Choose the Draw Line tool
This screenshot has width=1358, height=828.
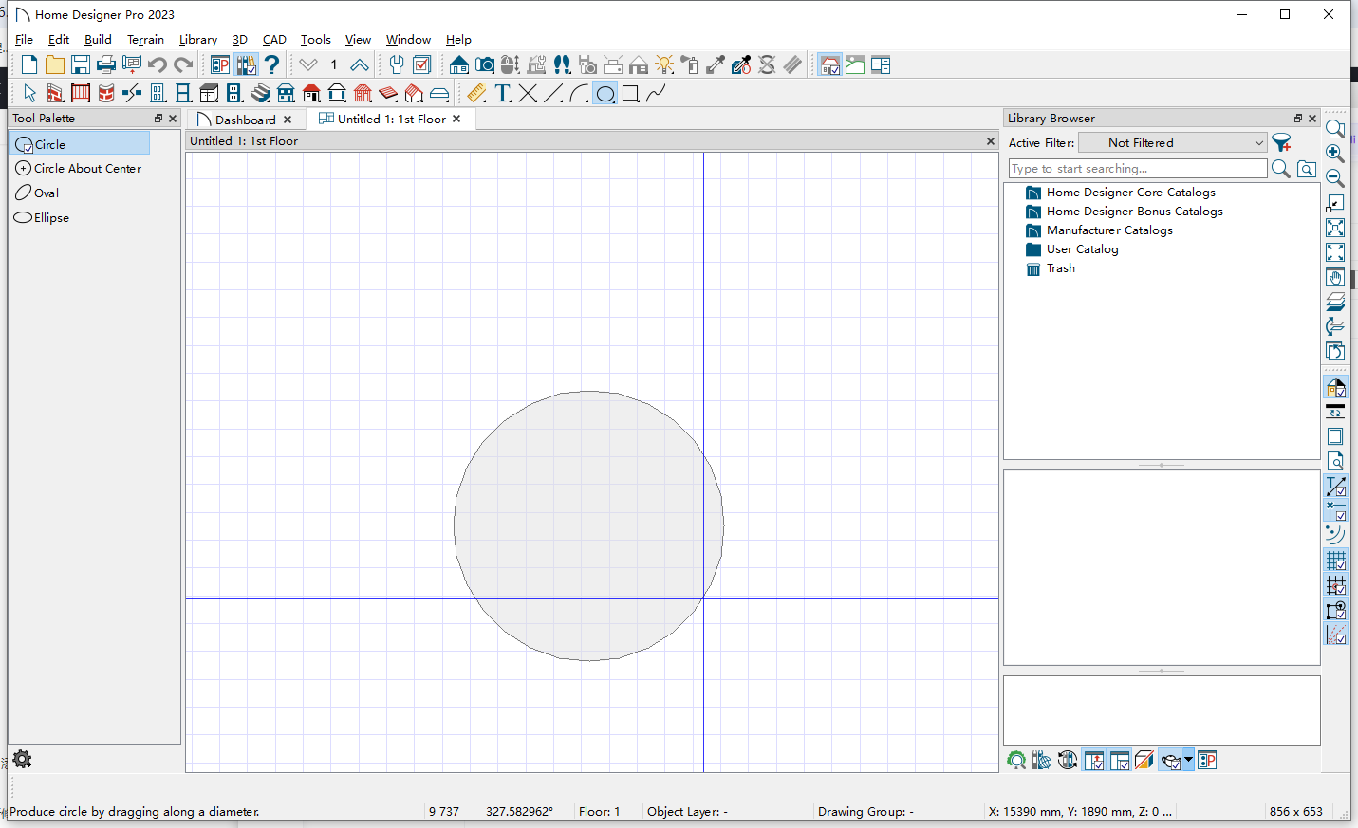[554, 93]
